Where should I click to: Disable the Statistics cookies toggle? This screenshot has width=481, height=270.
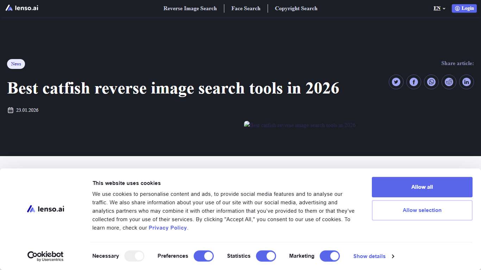[266, 256]
